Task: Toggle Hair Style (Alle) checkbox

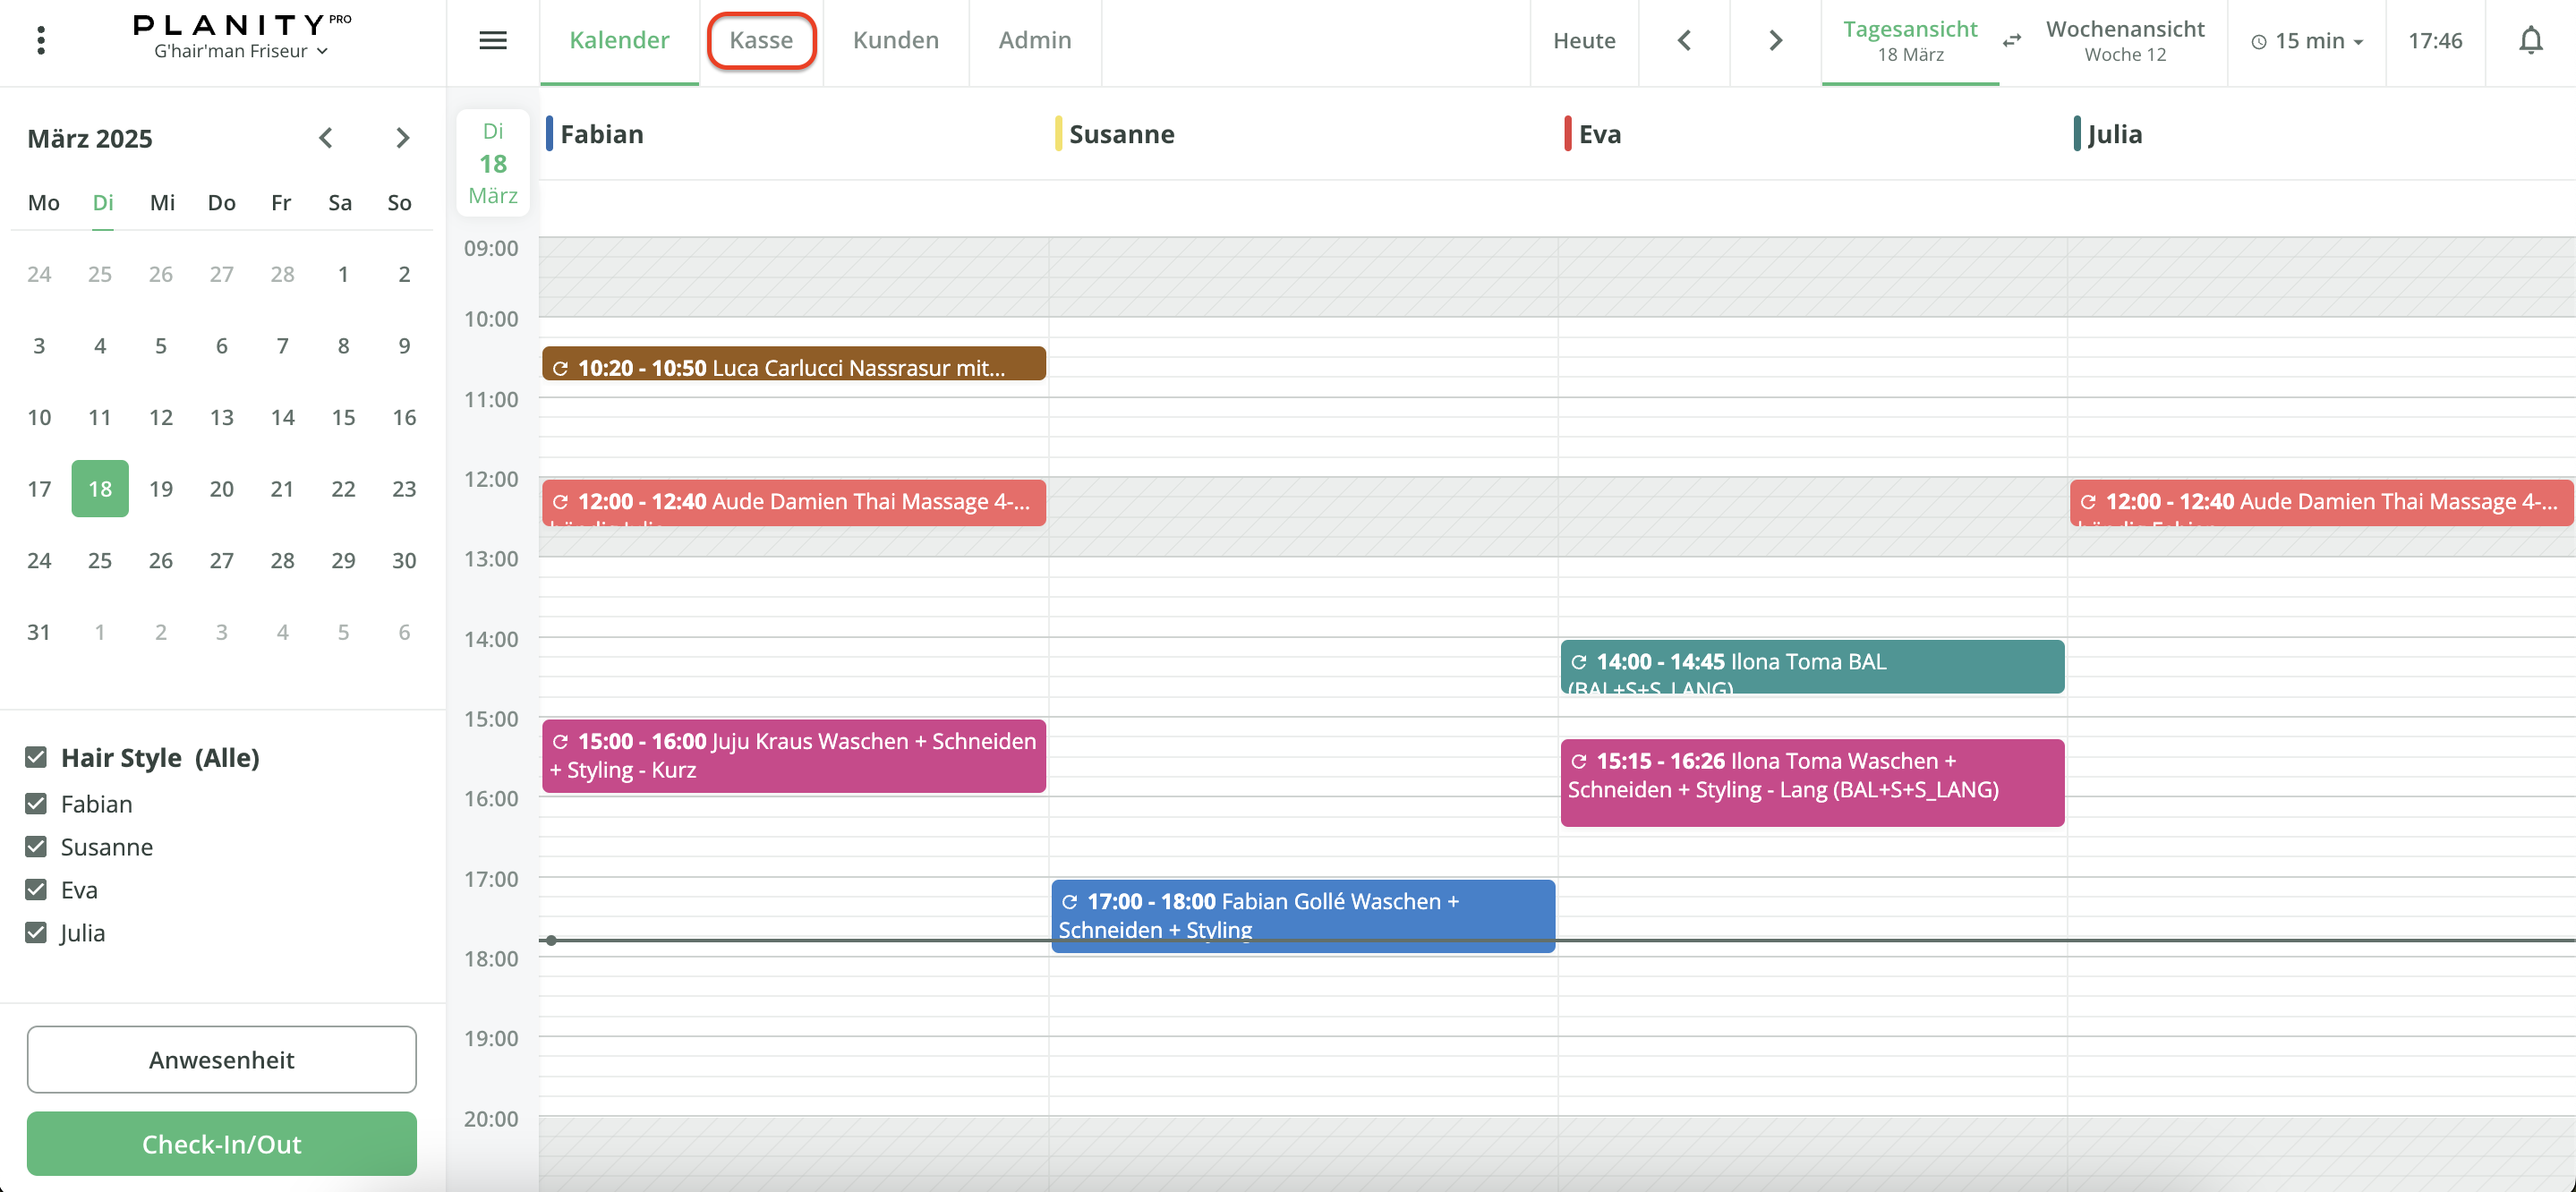Action: click(x=36, y=757)
